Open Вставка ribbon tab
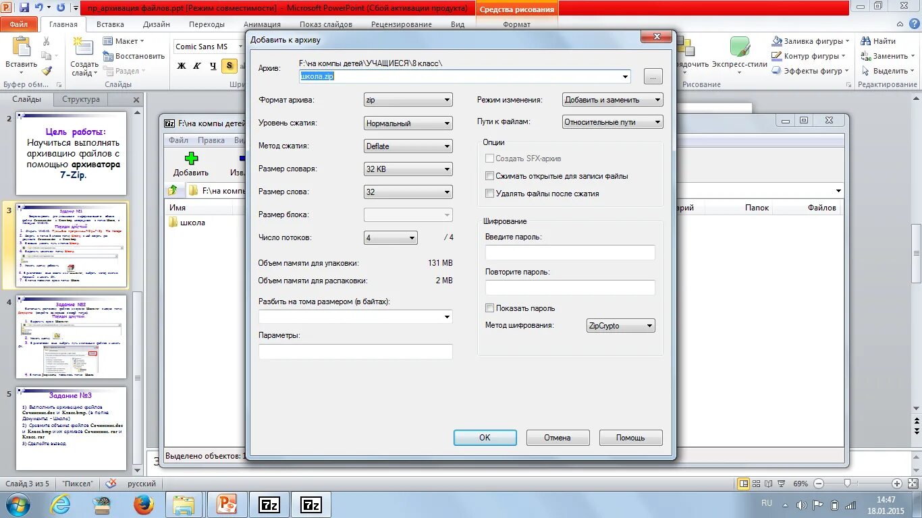 (x=110, y=24)
